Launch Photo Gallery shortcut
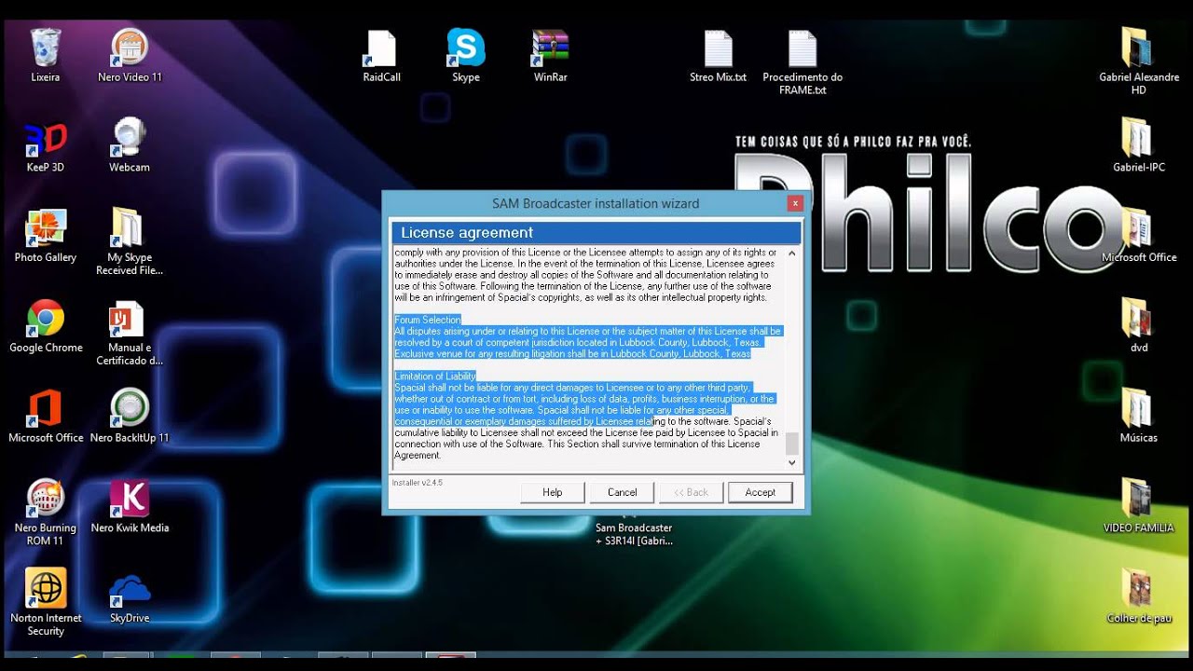Viewport: 1193px width, 671px height. 45,235
